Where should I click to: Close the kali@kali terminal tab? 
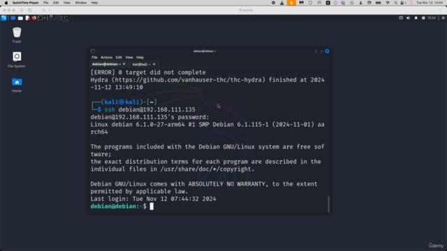(154, 64)
